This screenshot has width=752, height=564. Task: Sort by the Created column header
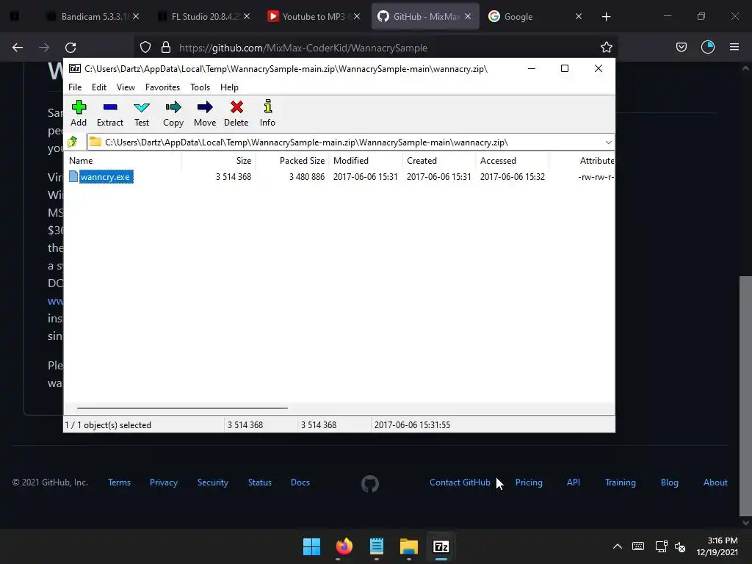point(439,161)
